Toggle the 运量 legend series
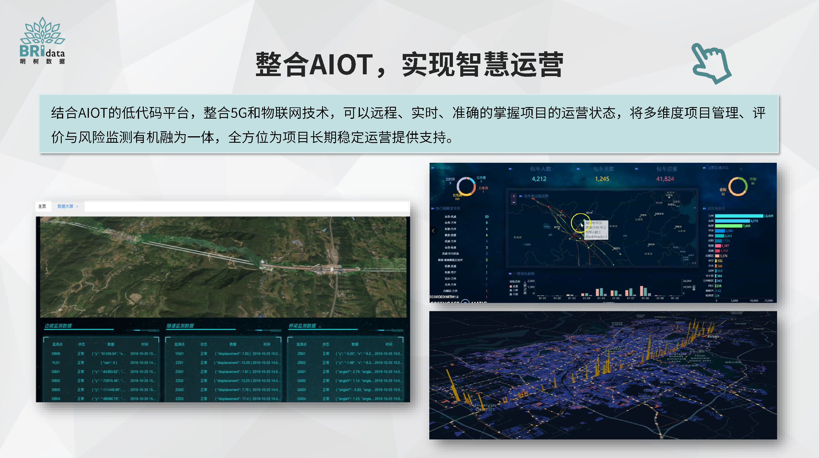 [514, 286]
